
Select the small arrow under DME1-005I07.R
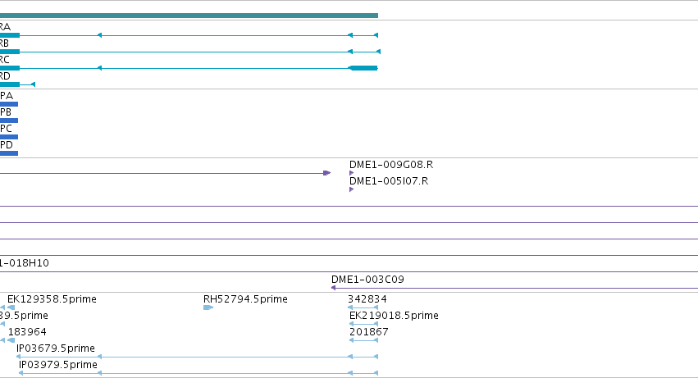click(352, 189)
